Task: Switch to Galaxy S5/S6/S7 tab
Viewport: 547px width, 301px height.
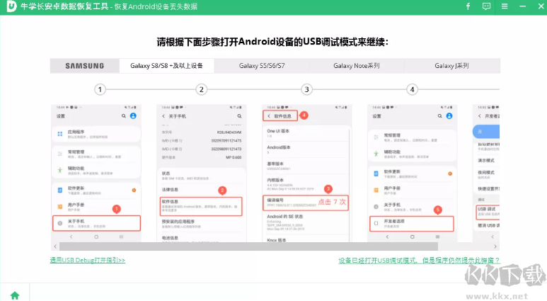Action: click(x=262, y=66)
